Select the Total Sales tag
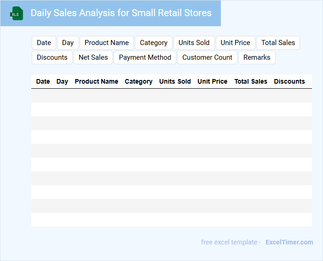 pos(278,43)
